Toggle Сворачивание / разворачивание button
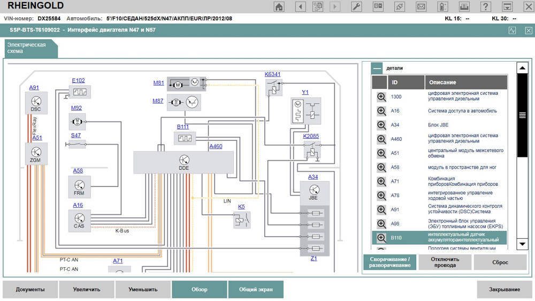 point(389,262)
